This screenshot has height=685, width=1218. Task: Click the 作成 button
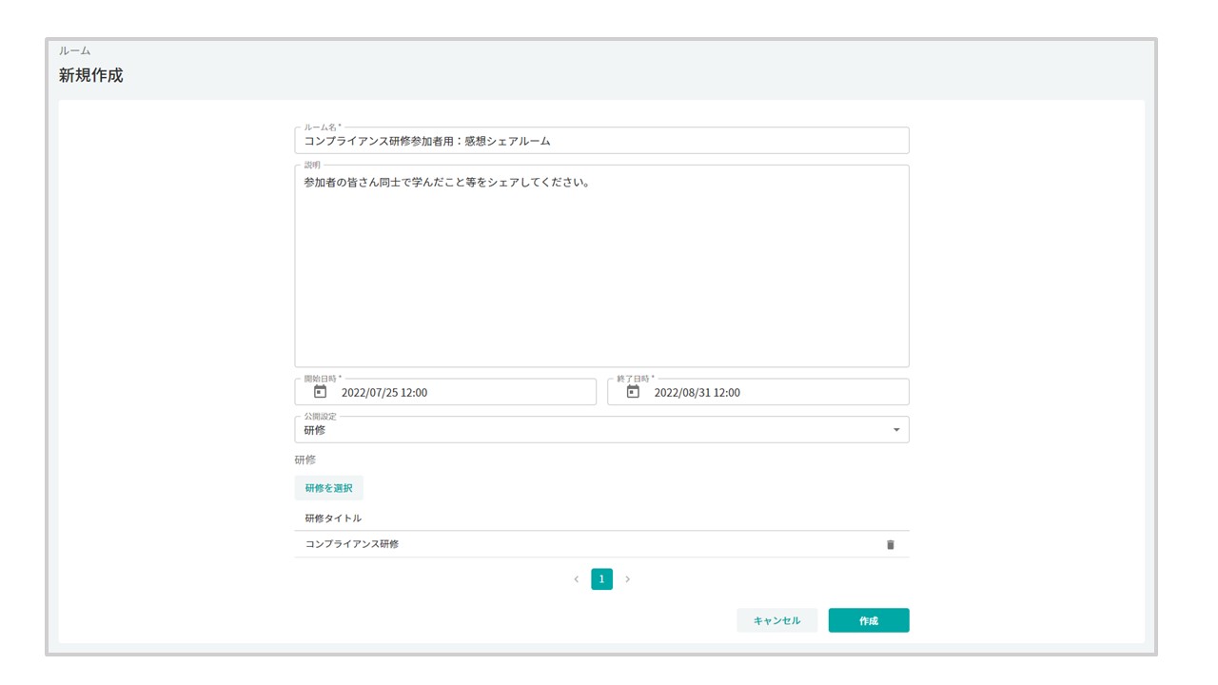point(869,620)
